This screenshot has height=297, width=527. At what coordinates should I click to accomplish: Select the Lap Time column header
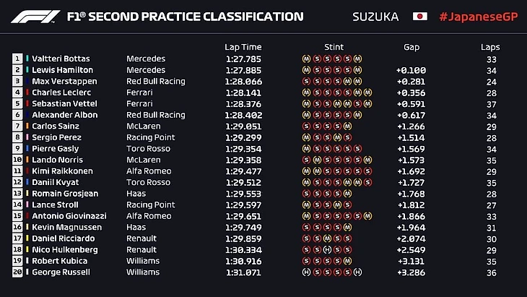click(x=242, y=47)
